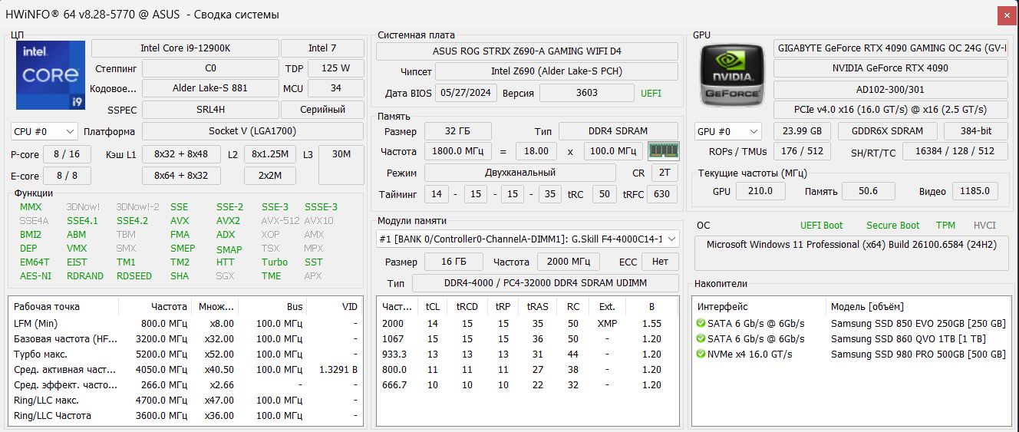Click the Intel Core i9-12900K name field

[185, 48]
